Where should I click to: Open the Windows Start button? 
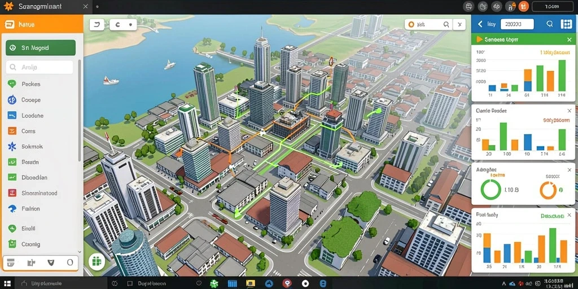[7, 283]
